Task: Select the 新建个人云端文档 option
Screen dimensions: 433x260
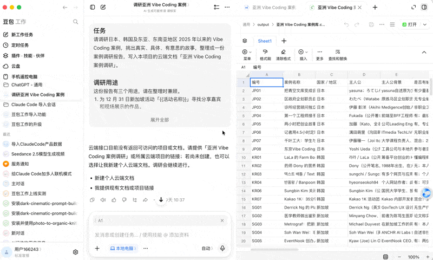Action: [x=114, y=178]
